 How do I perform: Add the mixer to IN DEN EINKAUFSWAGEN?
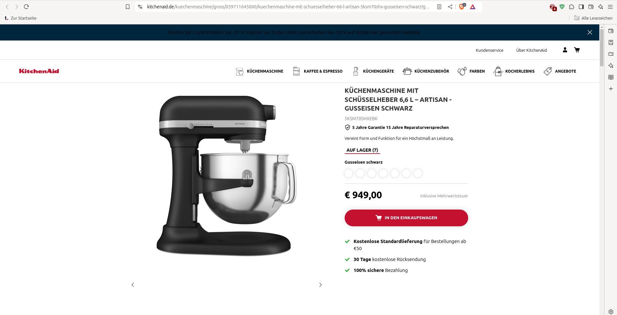click(406, 218)
